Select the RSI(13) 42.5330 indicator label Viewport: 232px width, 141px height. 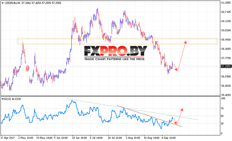[x=11, y=99]
